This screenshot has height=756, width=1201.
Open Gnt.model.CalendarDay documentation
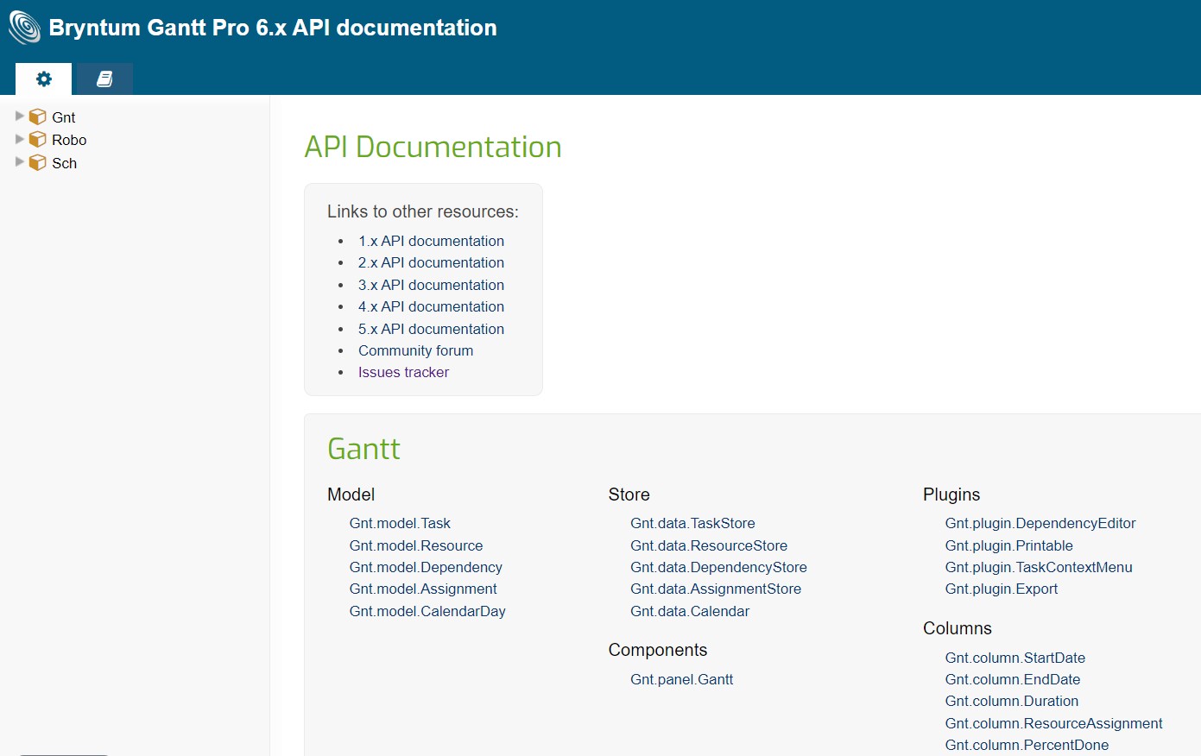coord(427,611)
